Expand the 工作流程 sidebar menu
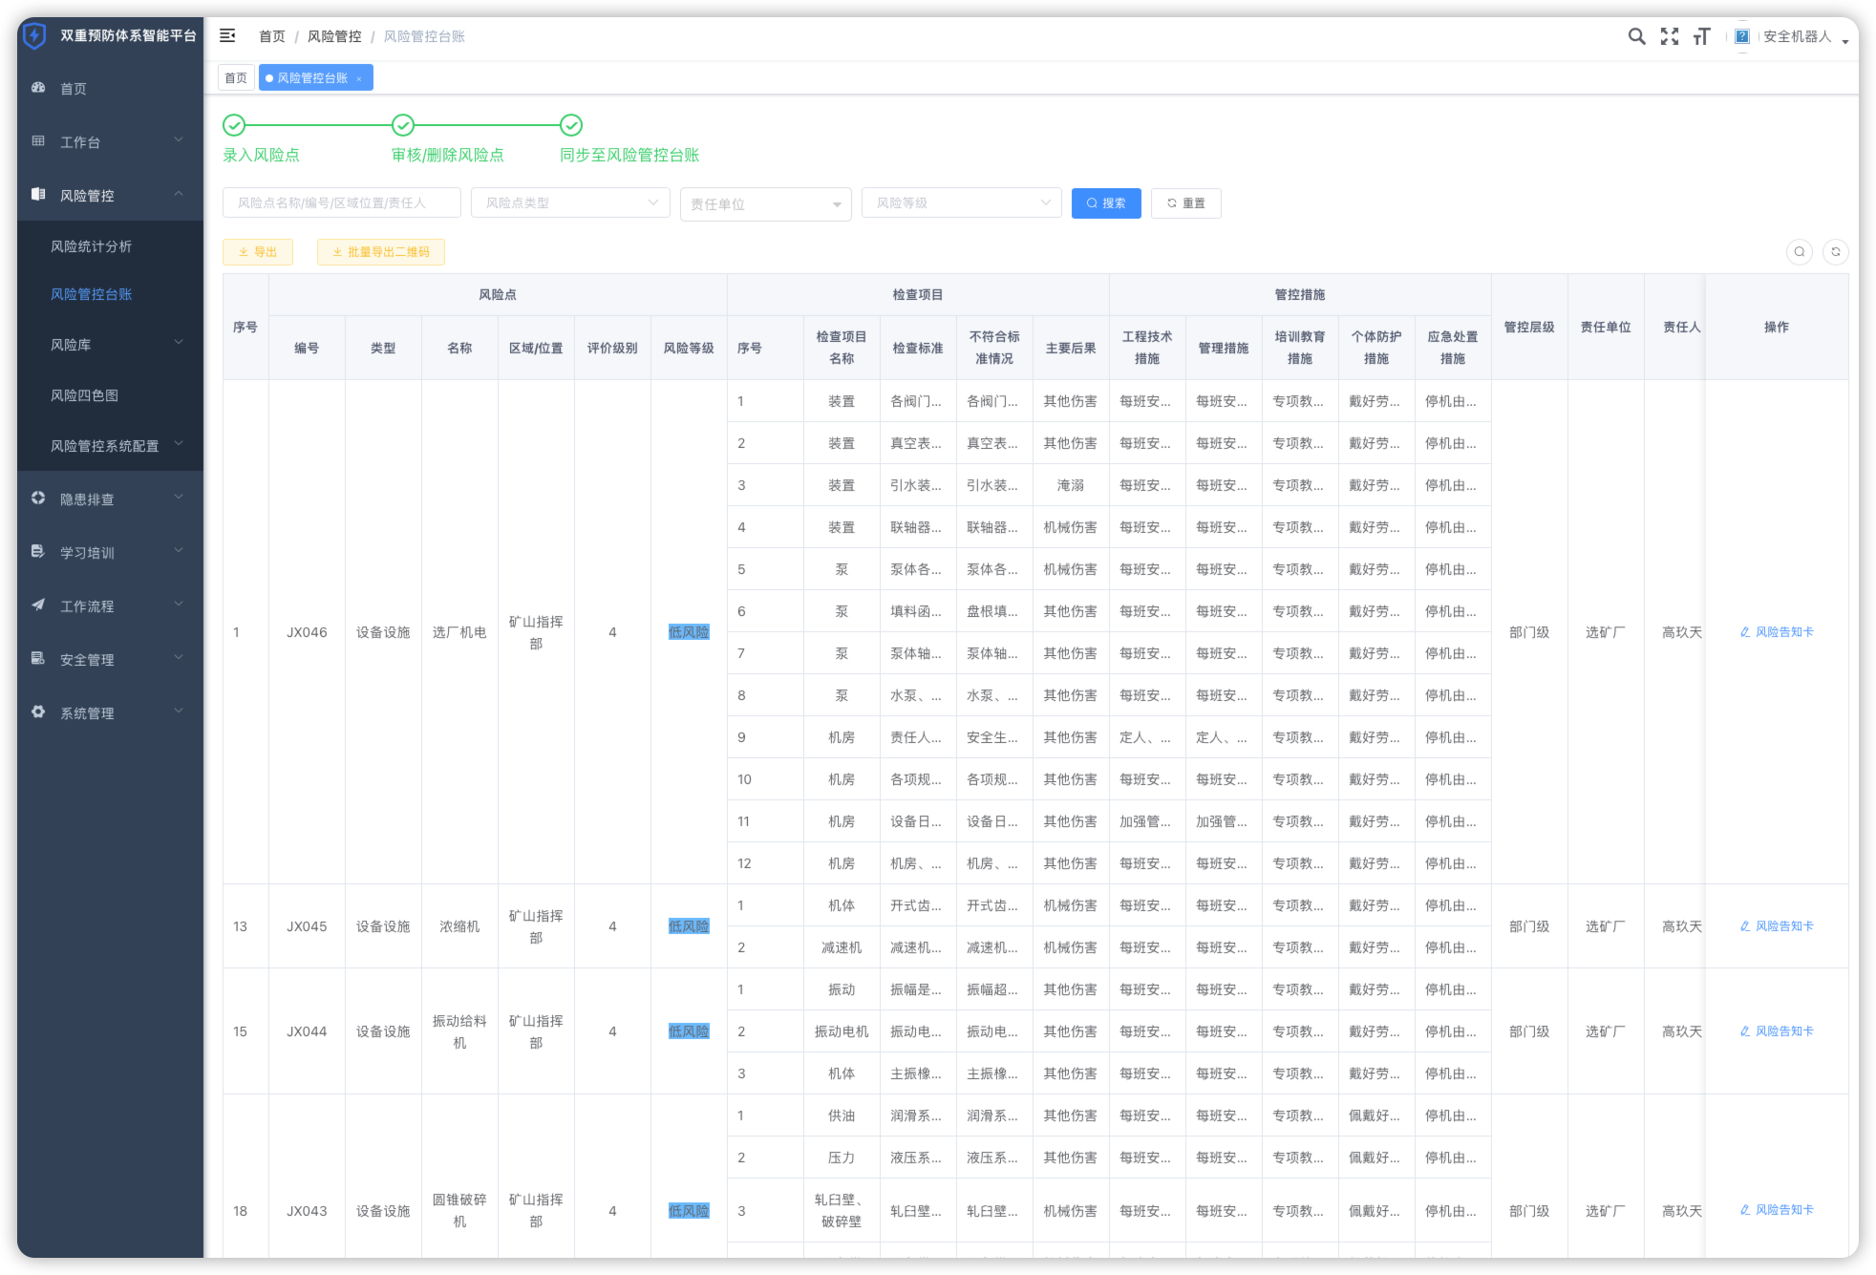This screenshot has height=1275, width=1876. pyautogui.click(x=179, y=605)
